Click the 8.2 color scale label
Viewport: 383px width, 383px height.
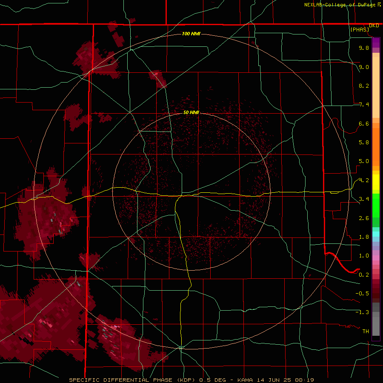(x=364, y=86)
